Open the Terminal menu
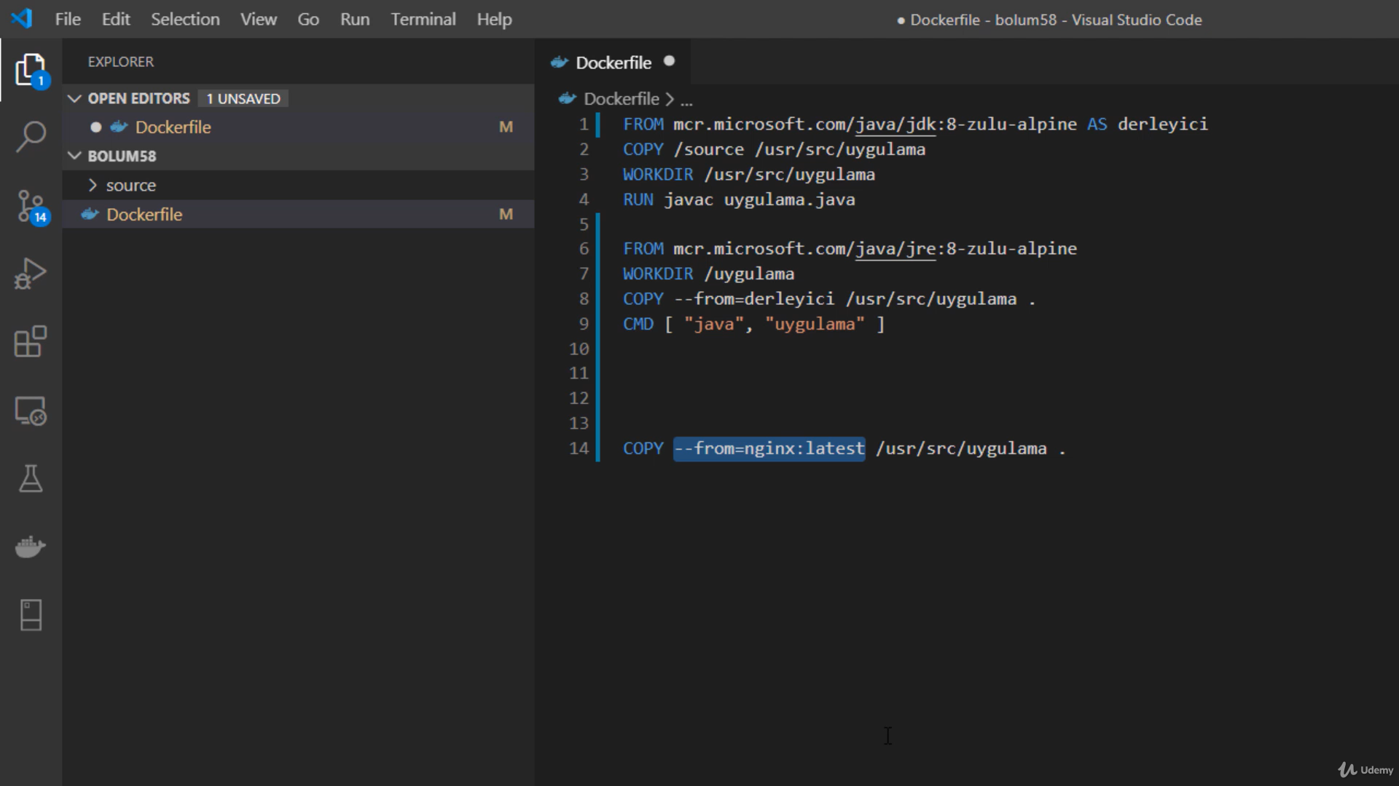 coord(423,19)
